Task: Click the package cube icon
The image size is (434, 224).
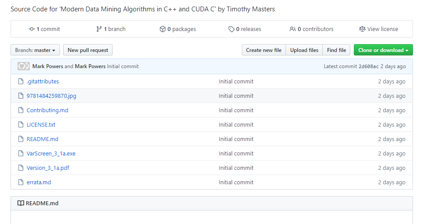Action: [x=162, y=29]
